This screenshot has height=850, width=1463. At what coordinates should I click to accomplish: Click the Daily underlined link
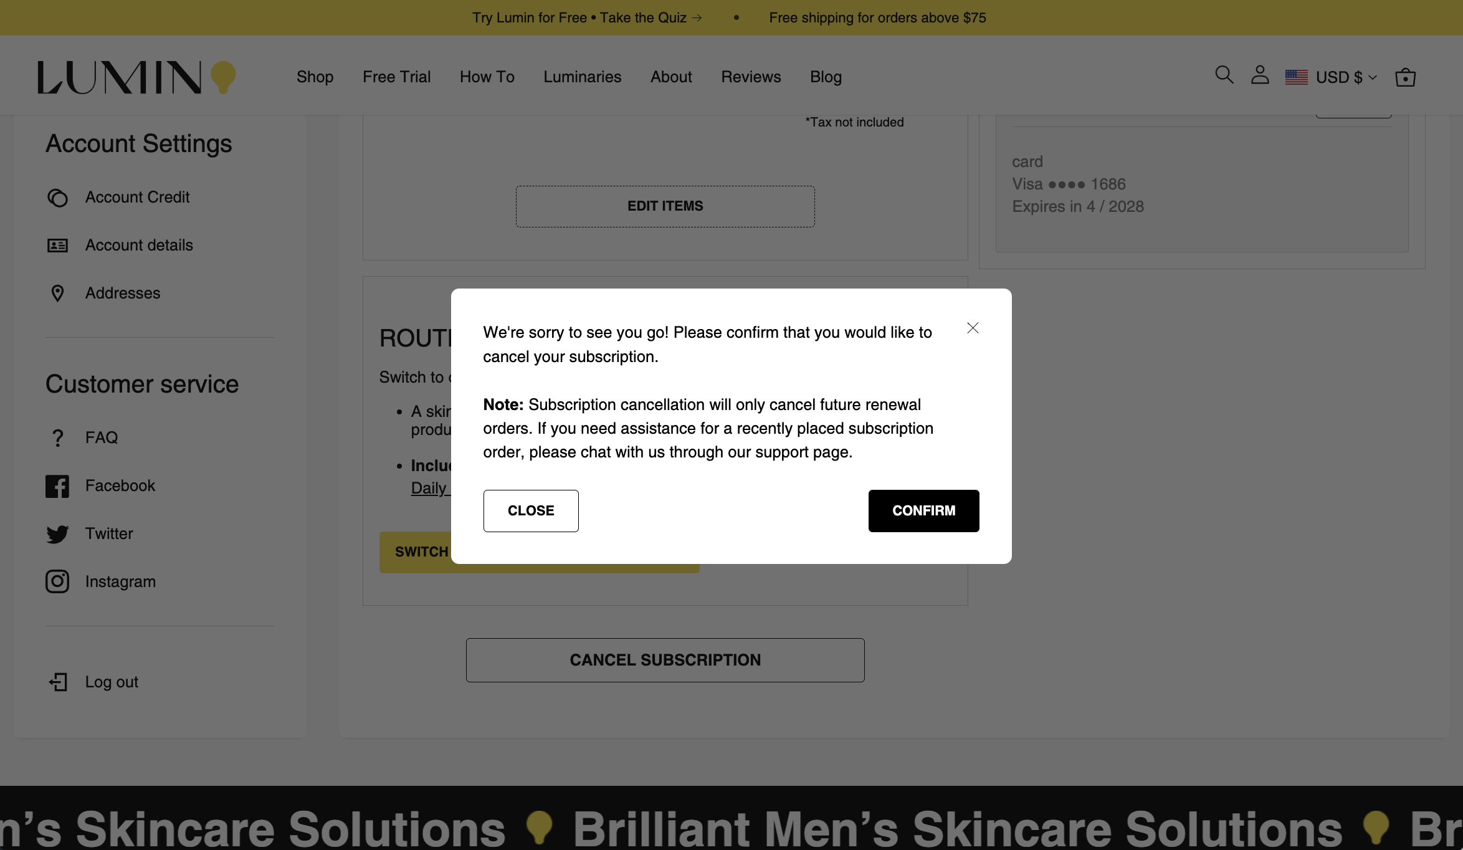pyautogui.click(x=430, y=488)
